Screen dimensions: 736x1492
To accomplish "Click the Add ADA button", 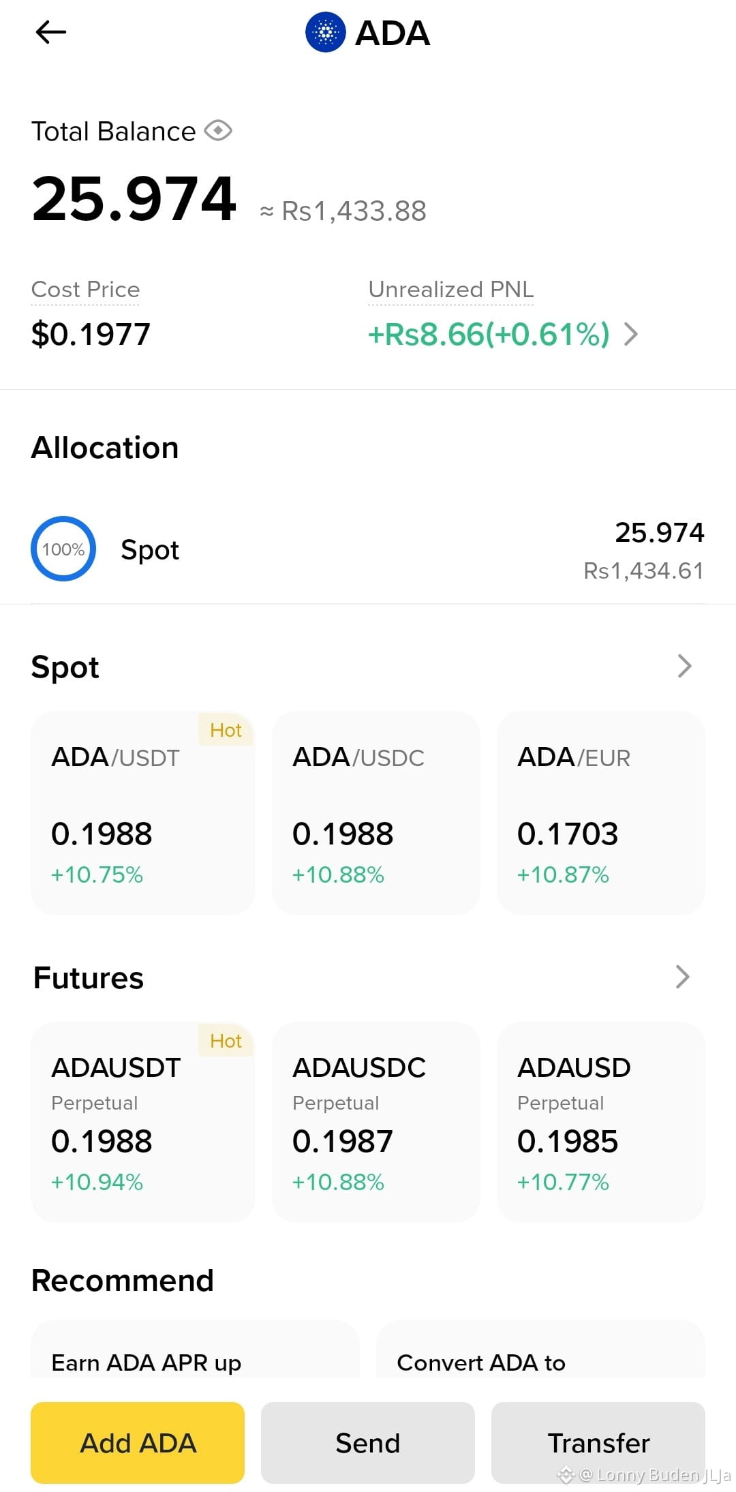I will click(x=138, y=1442).
